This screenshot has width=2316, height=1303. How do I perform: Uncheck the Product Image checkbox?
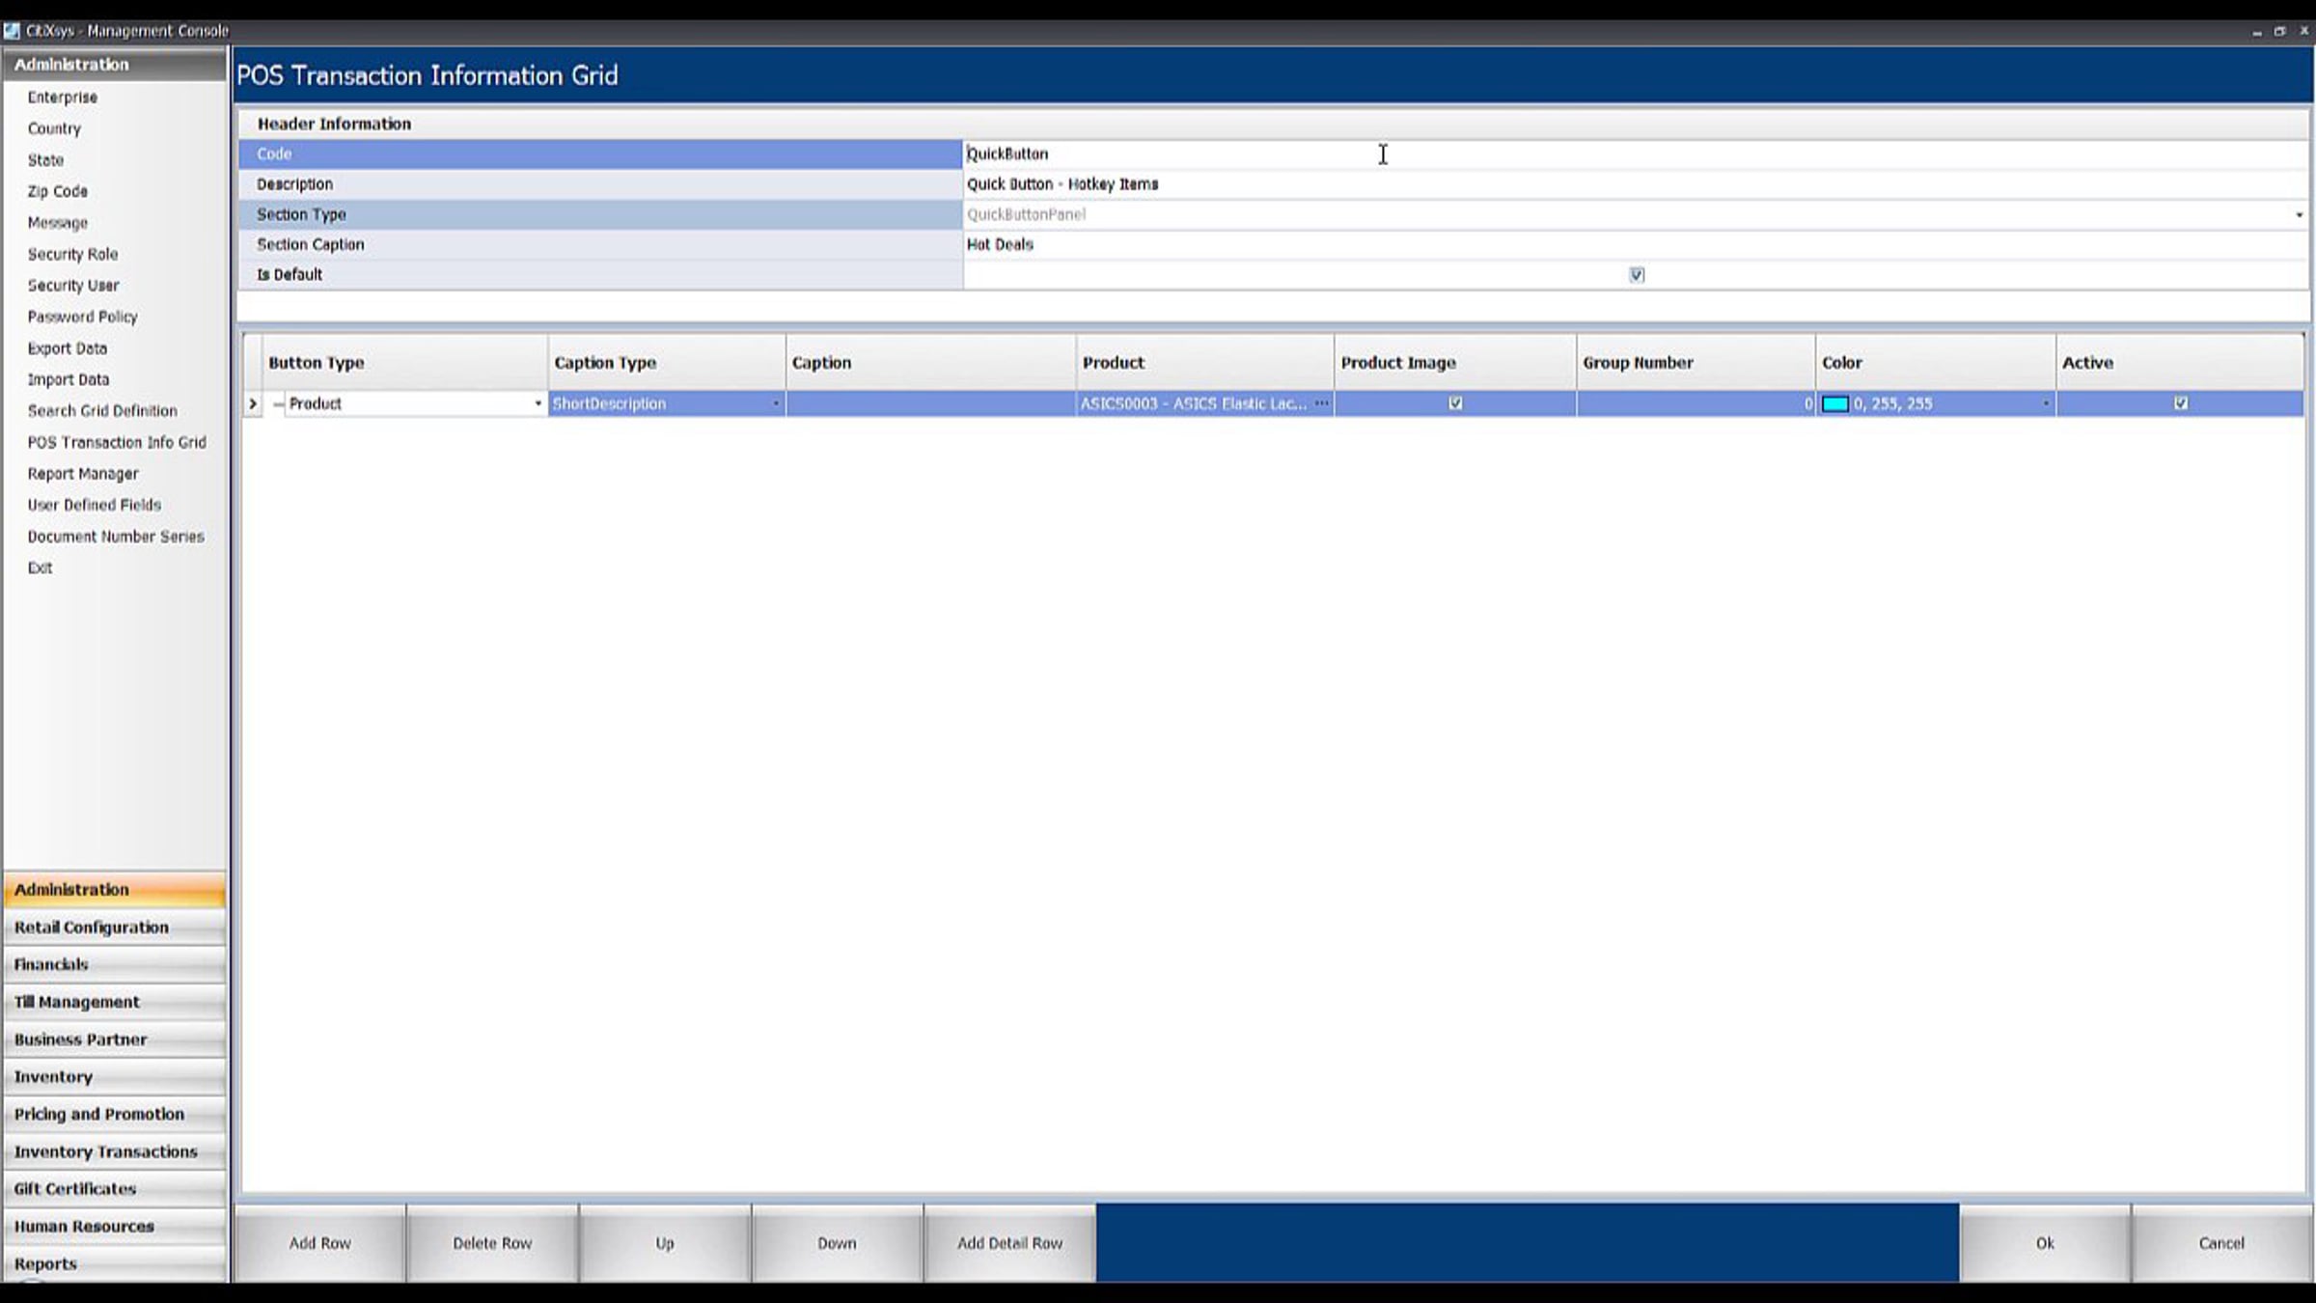(1455, 403)
